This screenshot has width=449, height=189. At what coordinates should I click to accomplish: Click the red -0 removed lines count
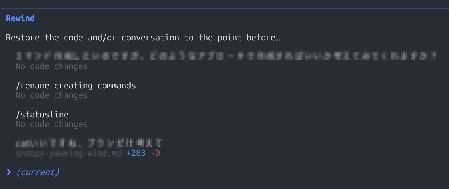click(155, 153)
